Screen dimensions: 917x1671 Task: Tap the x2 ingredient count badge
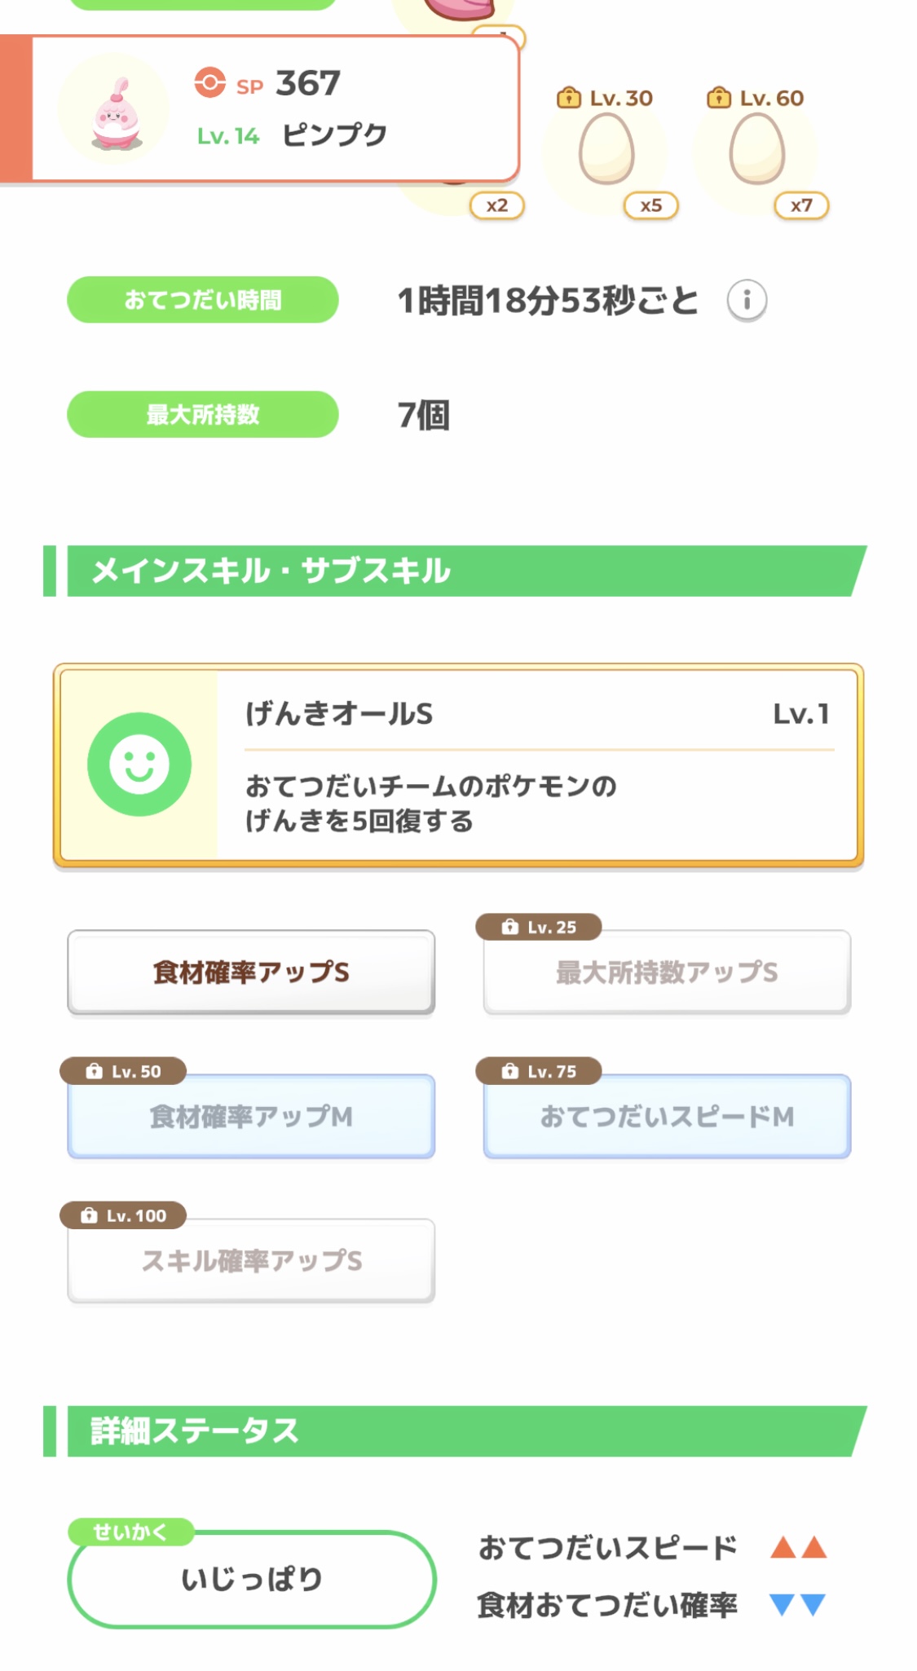[x=497, y=205]
